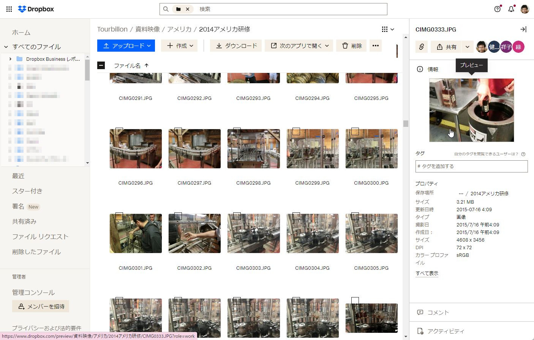Open 管理コンソール link
The width and height of the screenshot is (534, 340).
click(x=33, y=293)
